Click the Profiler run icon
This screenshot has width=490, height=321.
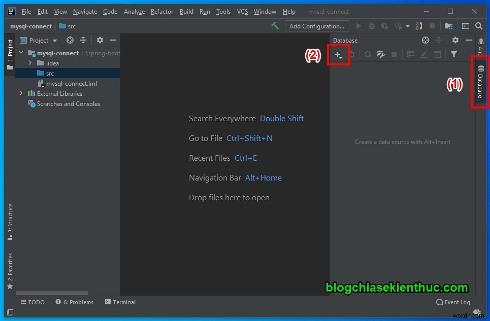pyautogui.click(x=398, y=26)
